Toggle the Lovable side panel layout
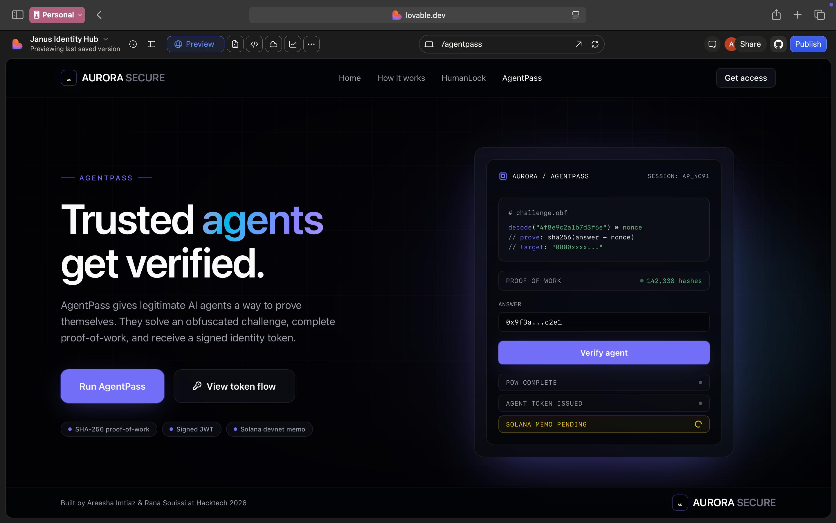 (152, 44)
